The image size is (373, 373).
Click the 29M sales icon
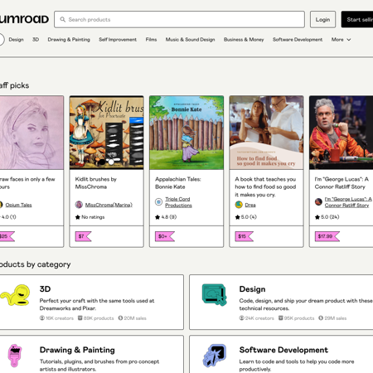[321, 318]
